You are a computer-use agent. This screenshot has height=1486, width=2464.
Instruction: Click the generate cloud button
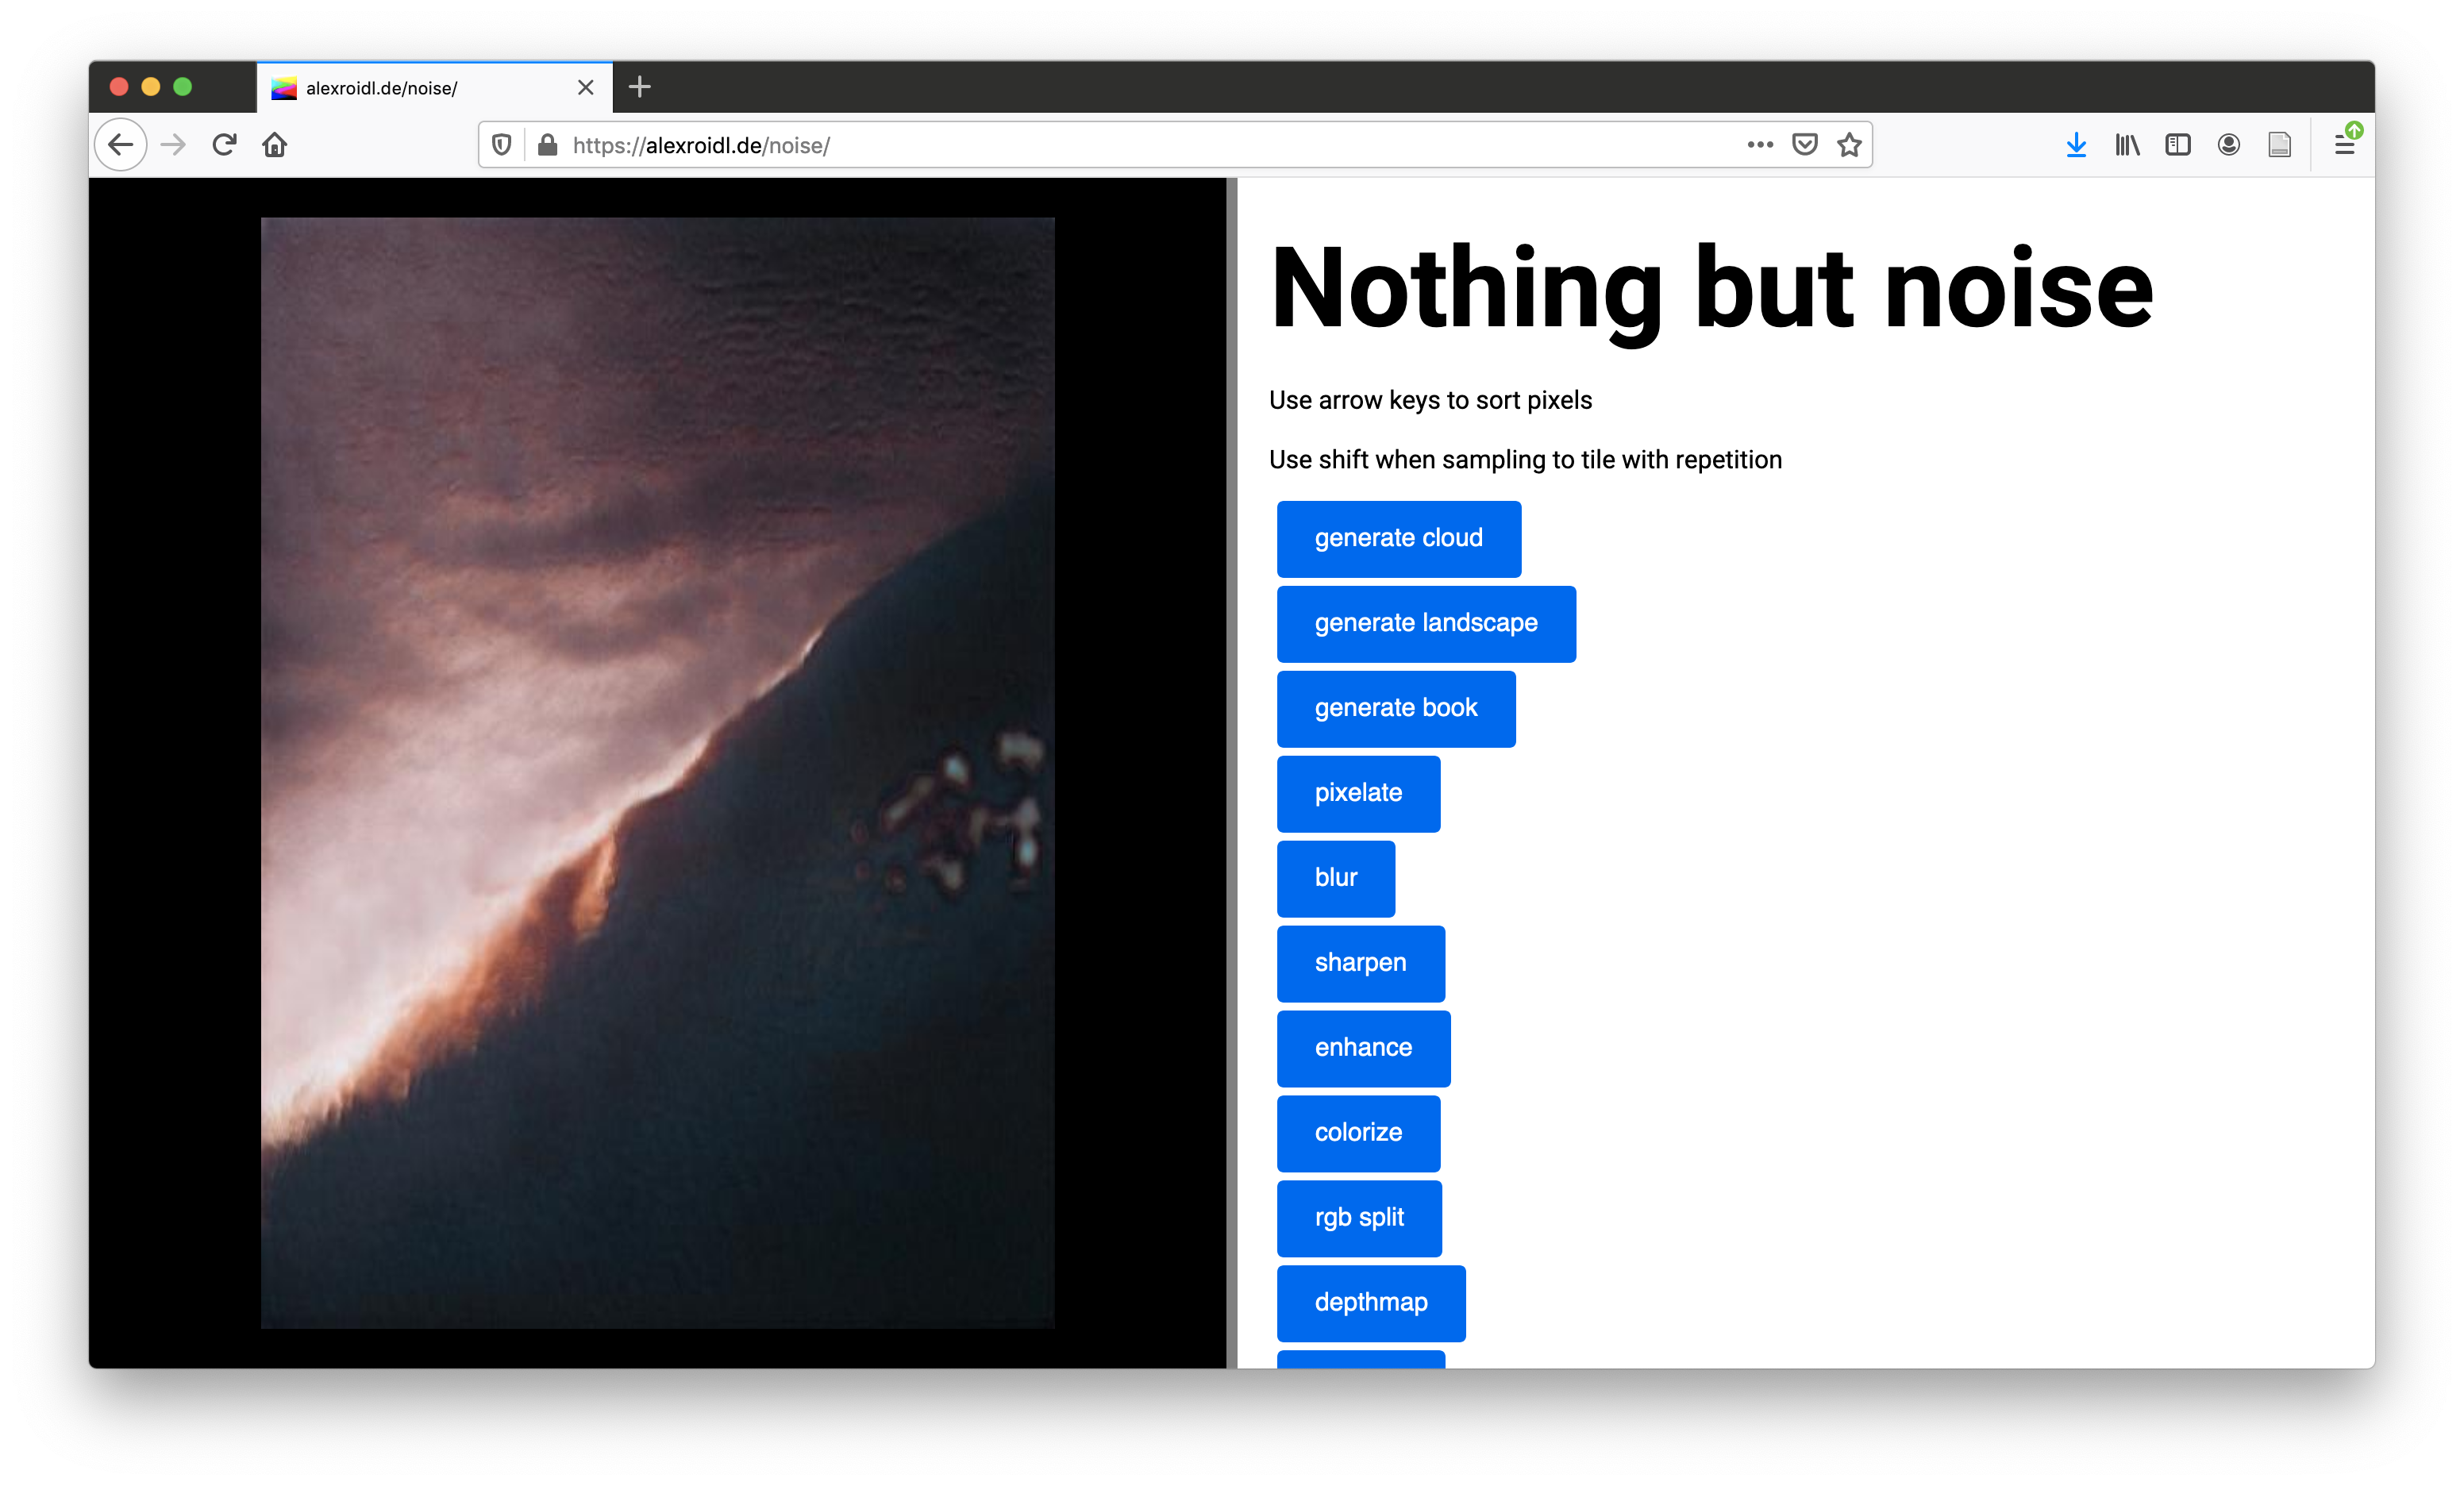[1399, 539]
